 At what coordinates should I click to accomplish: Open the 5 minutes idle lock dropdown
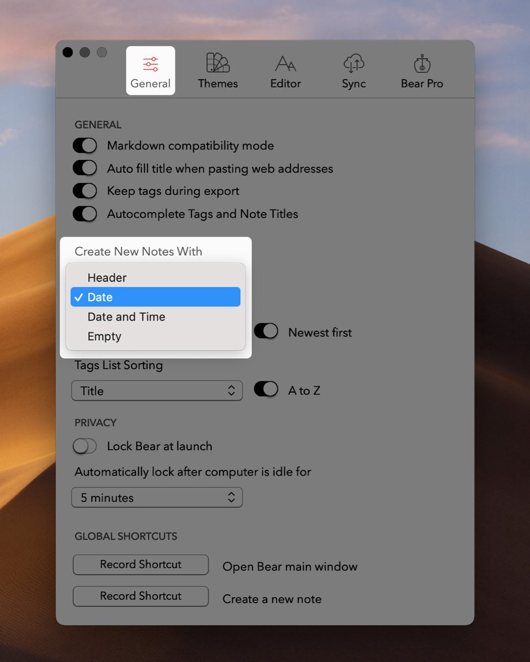(157, 498)
